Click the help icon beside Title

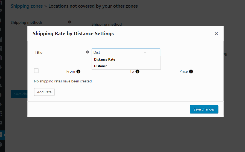click(87, 52)
